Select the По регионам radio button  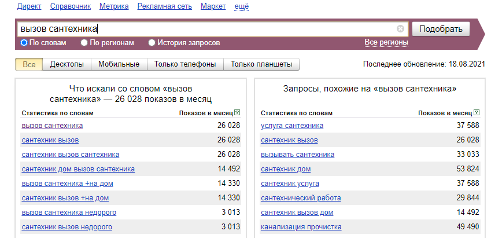click(84, 43)
